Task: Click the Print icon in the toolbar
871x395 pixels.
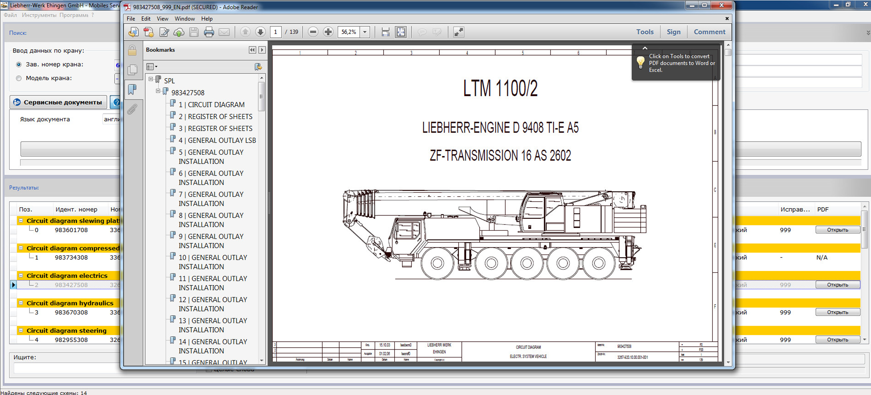Action: pyautogui.click(x=209, y=32)
